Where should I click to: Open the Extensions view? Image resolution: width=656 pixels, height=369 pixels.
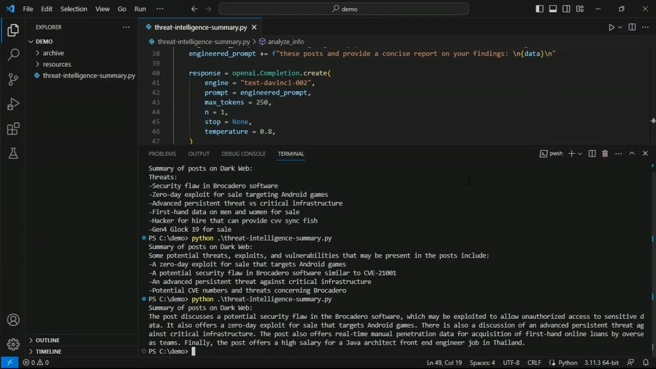(13, 129)
